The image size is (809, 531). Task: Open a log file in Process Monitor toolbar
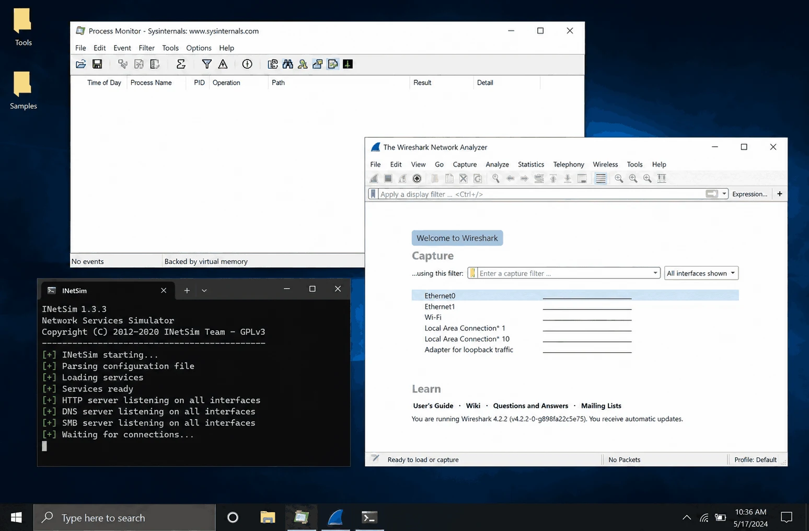81,64
